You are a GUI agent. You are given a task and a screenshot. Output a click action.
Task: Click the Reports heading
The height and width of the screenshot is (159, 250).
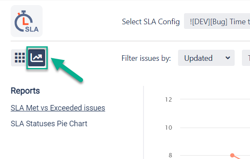tap(25, 91)
